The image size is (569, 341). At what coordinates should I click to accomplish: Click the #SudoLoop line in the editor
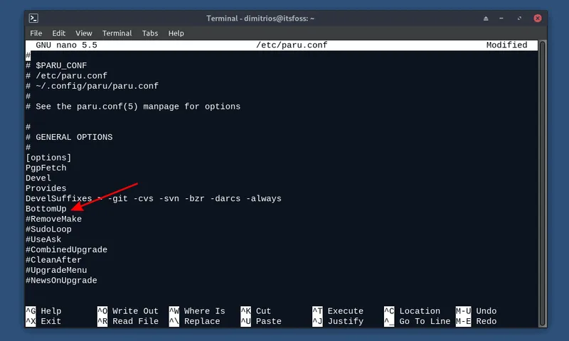click(x=48, y=229)
